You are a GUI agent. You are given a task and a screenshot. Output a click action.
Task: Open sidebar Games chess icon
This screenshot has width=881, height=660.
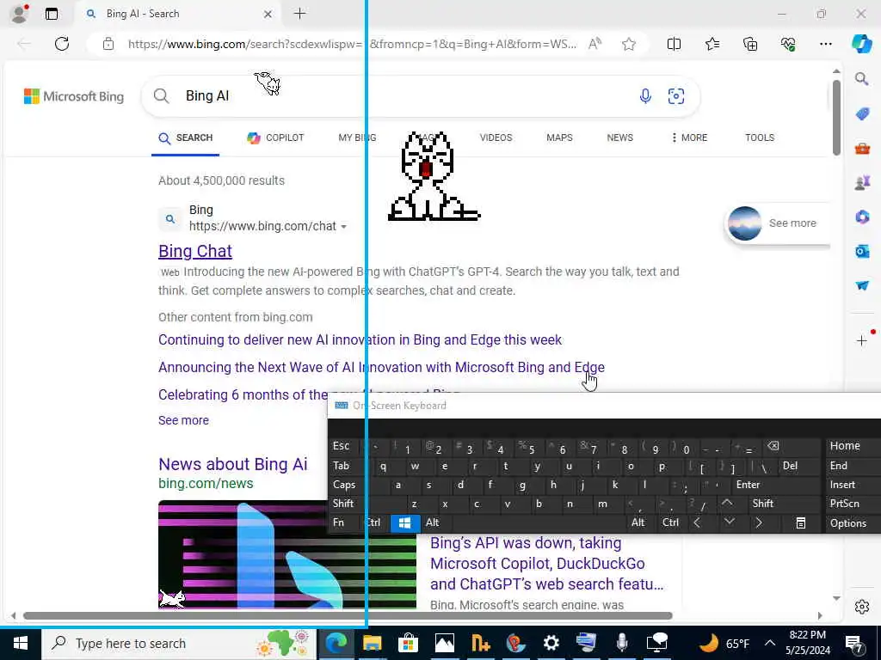coord(862,183)
